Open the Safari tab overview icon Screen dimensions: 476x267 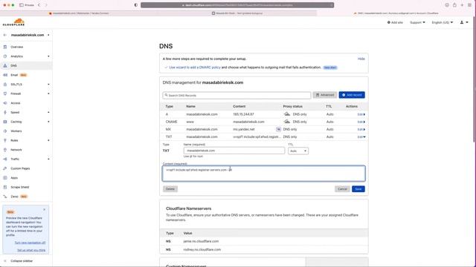(469, 5)
